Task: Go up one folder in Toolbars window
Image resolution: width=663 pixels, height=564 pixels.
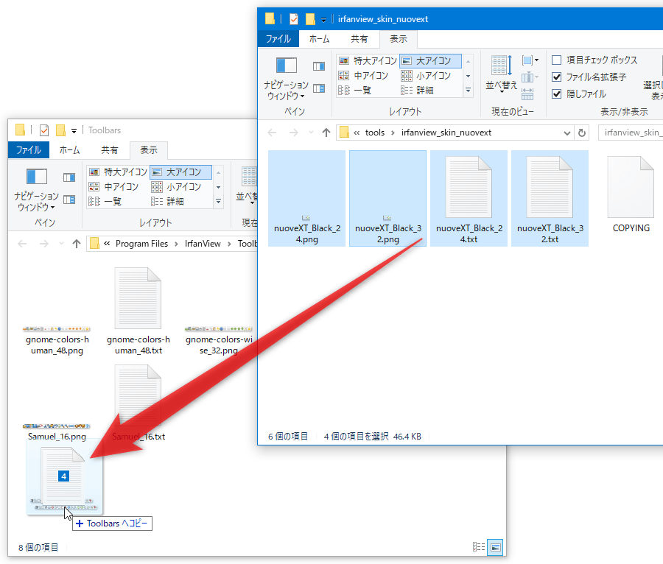Action: click(x=76, y=244)
